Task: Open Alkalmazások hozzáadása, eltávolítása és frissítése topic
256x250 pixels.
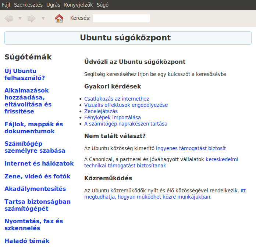Action: tap(28, 101)
